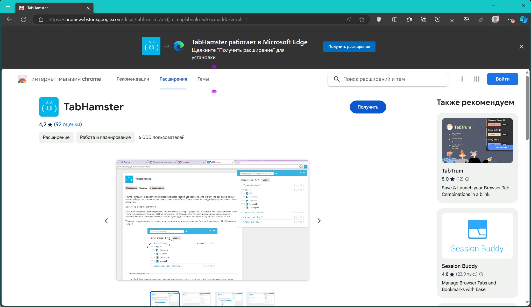
Task: Go back using the browser back arrow
Action: click(x=9, y=19)
